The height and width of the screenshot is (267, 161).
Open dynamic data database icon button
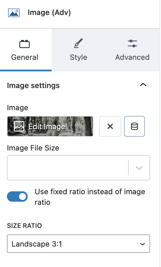point(134,126)
